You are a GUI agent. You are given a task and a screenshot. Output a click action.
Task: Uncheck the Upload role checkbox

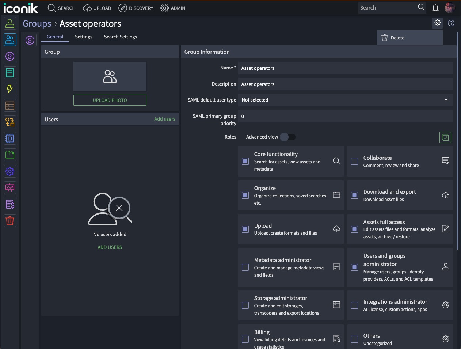click(x=245, y=229)
